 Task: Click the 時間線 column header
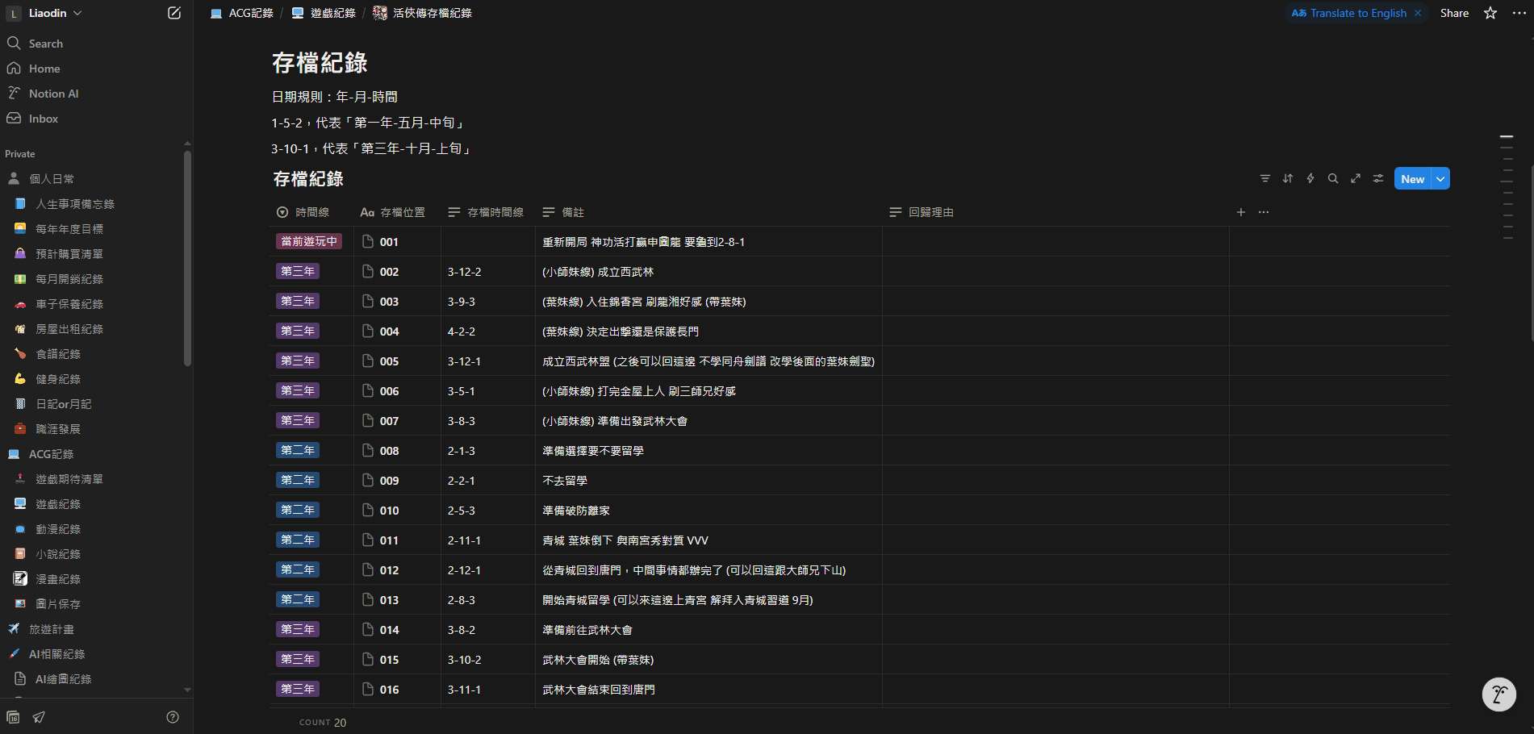[311, 212]
